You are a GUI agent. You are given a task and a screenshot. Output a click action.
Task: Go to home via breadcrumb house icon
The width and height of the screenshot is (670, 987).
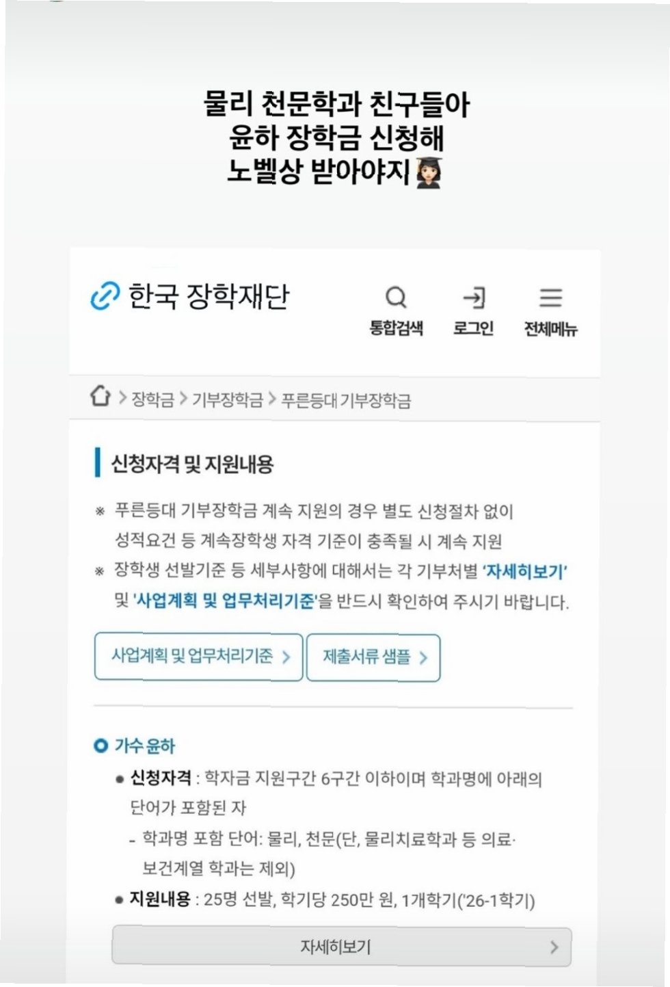tap(100, 395)
